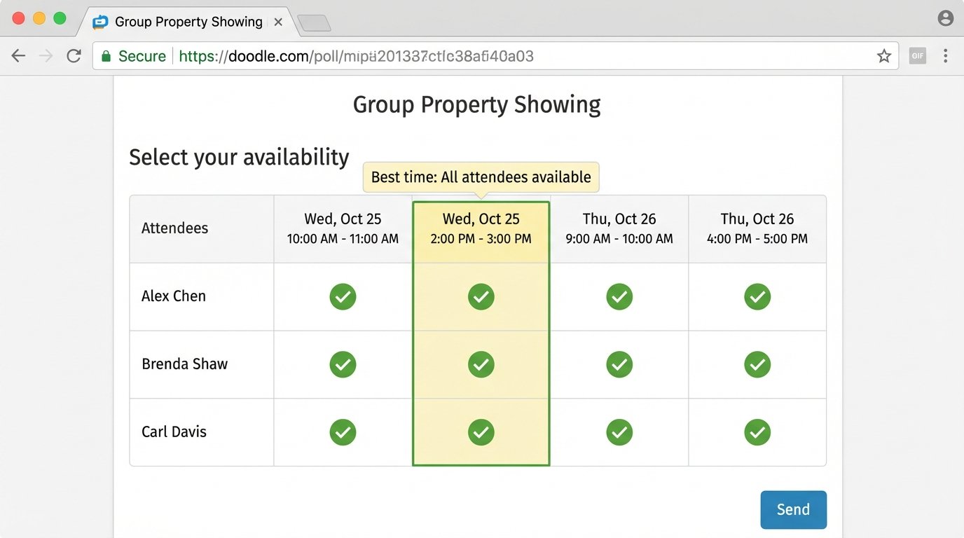
Task: Click the back navigation arrow
Action: [18, 55]
